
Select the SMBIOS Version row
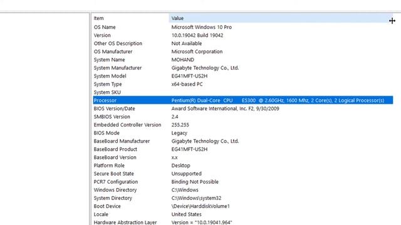[x=112, y=117]
